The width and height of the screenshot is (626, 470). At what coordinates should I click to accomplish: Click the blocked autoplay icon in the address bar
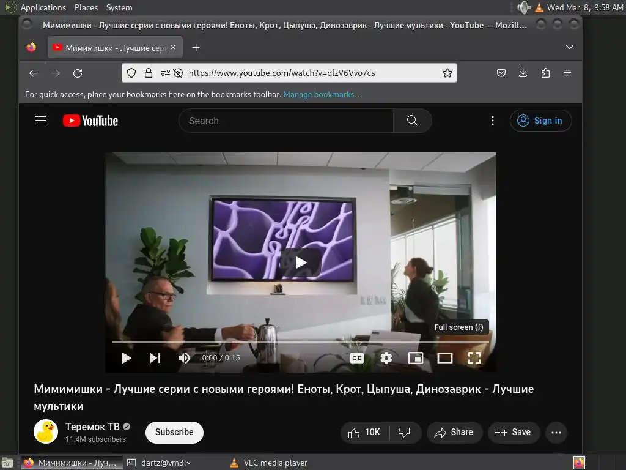[178, 73]
